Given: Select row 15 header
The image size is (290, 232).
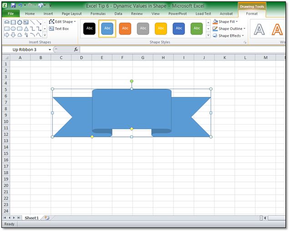Looking at the screenshot, I should (6, 153).
